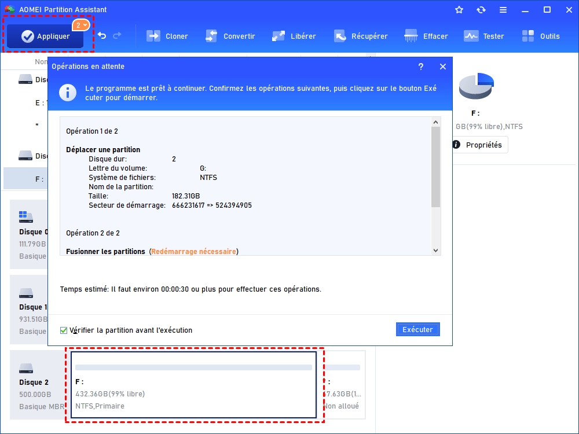Click the Appliquer button
Screen dimensions: 579x434
[45, 36]
